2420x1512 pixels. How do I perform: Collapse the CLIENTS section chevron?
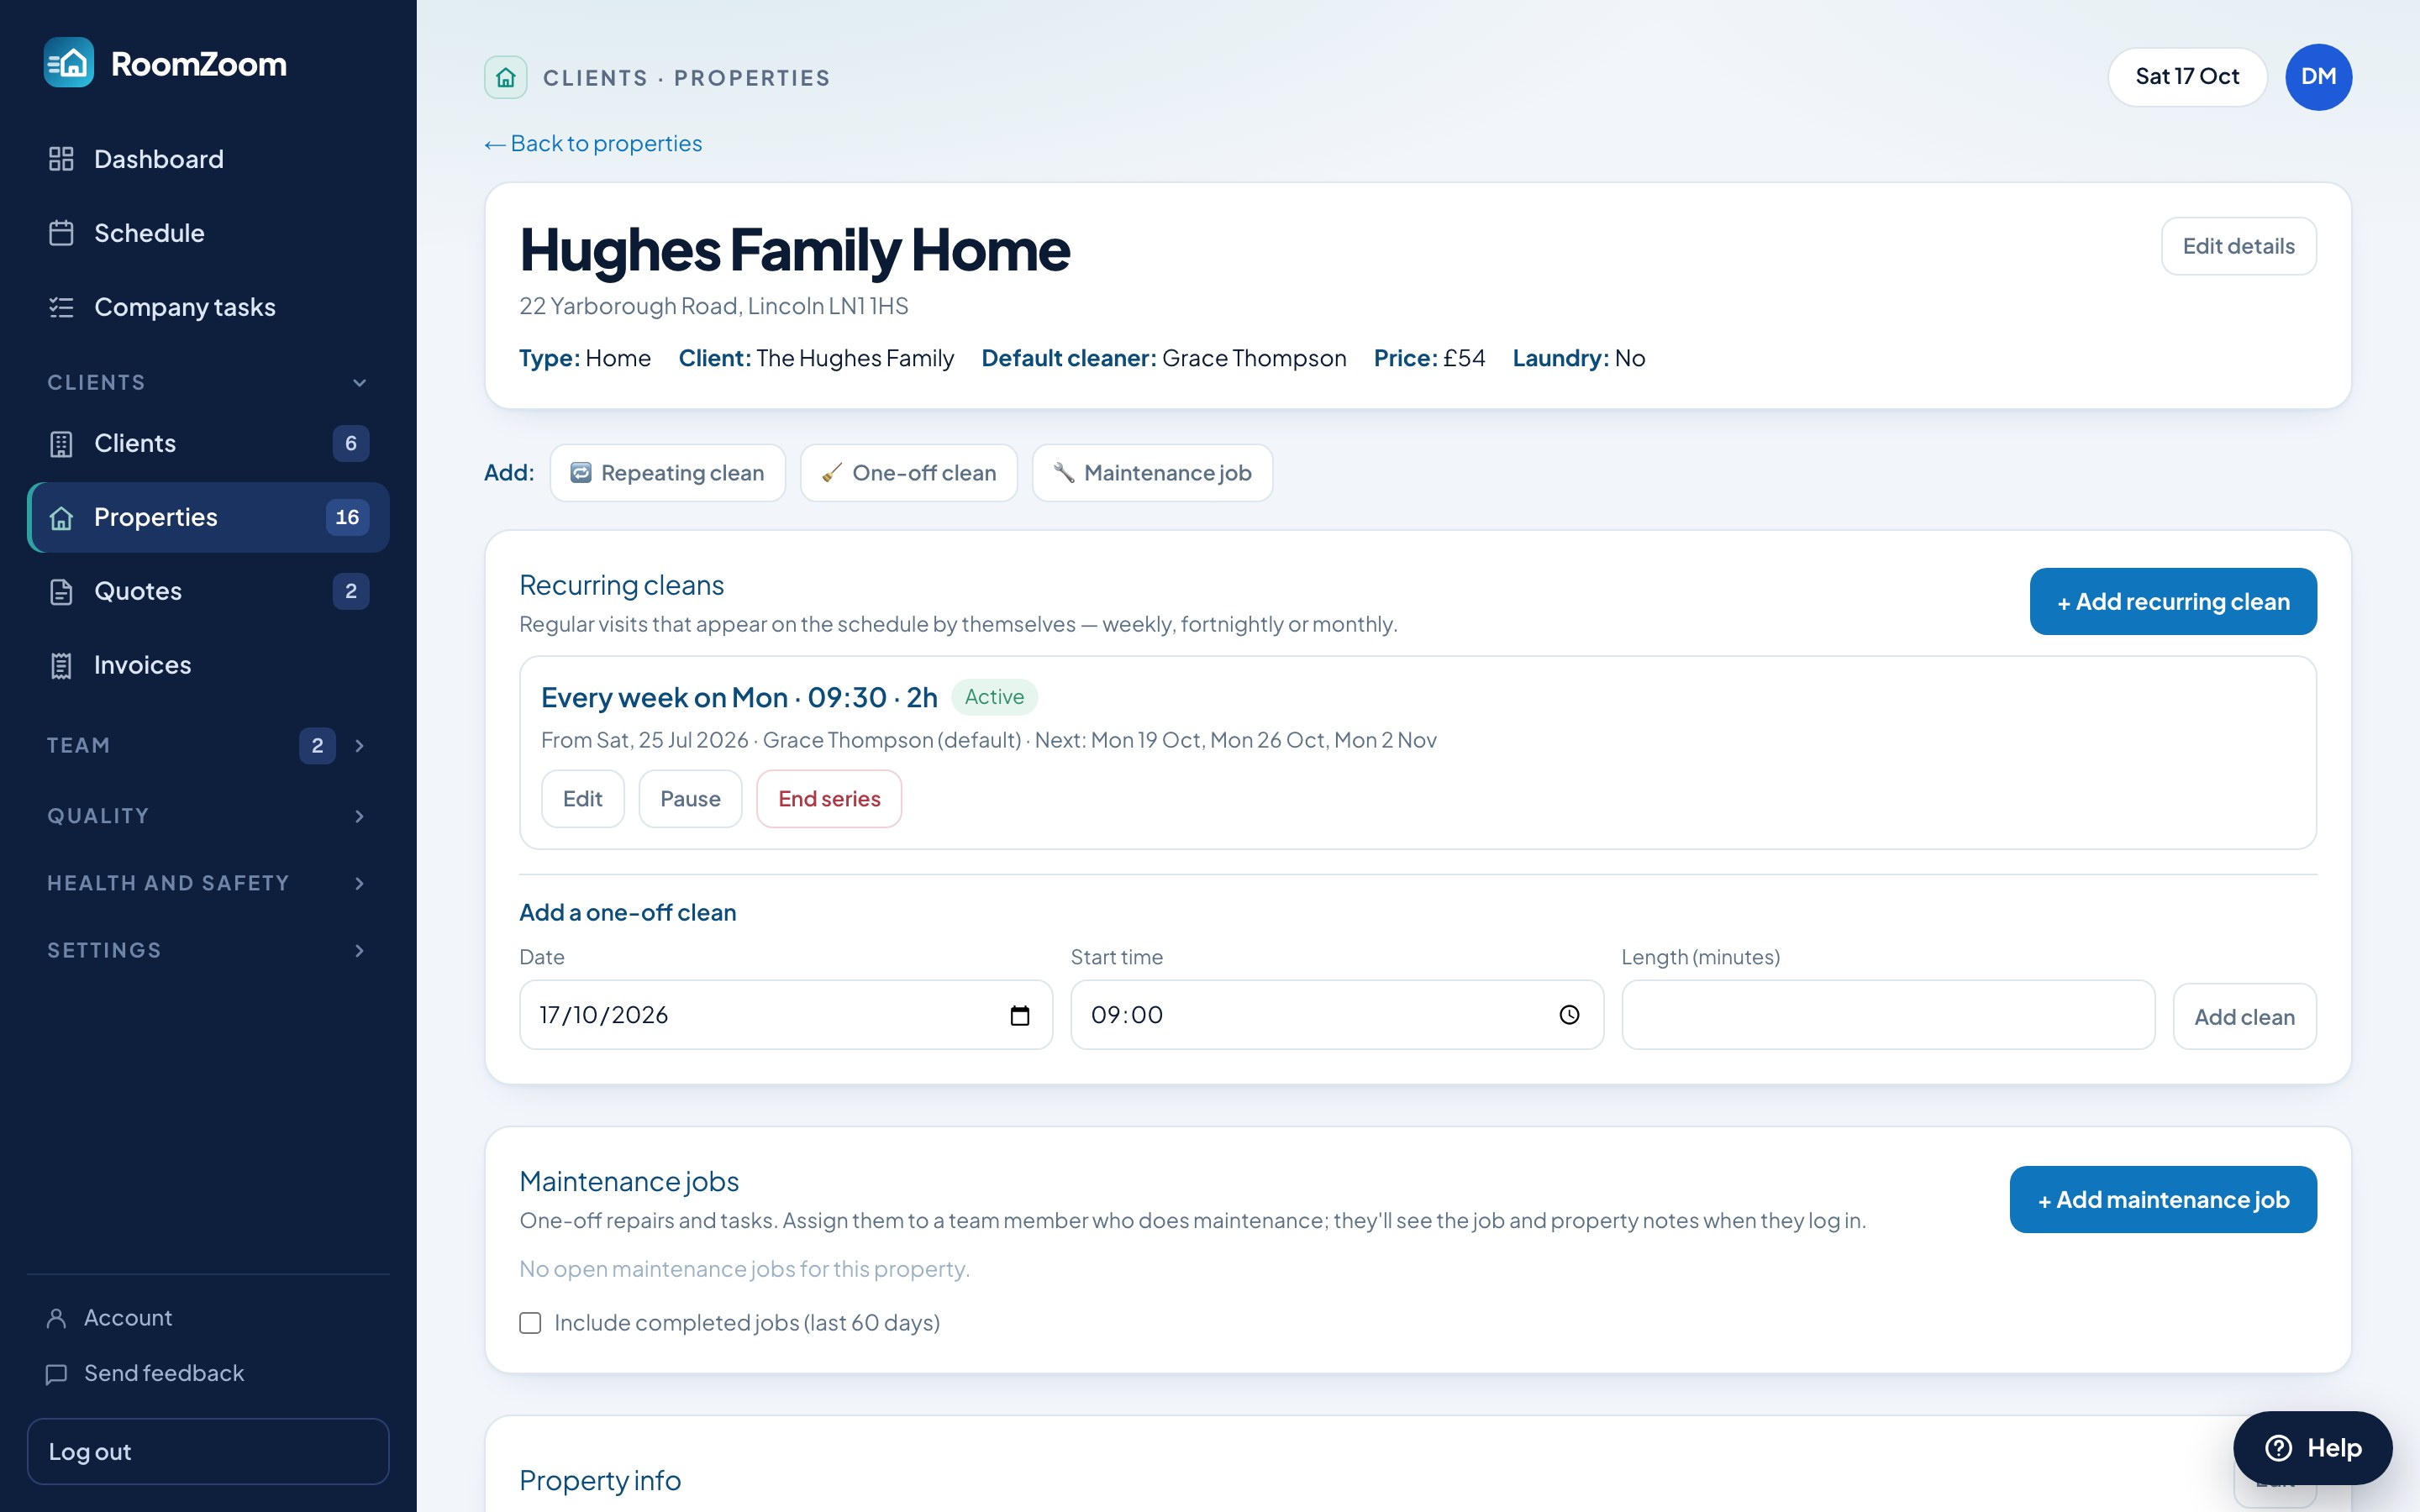[359, 383]
